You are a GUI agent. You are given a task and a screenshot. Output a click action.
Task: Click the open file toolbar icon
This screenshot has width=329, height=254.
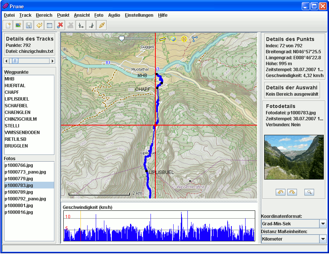coord(7,25)
